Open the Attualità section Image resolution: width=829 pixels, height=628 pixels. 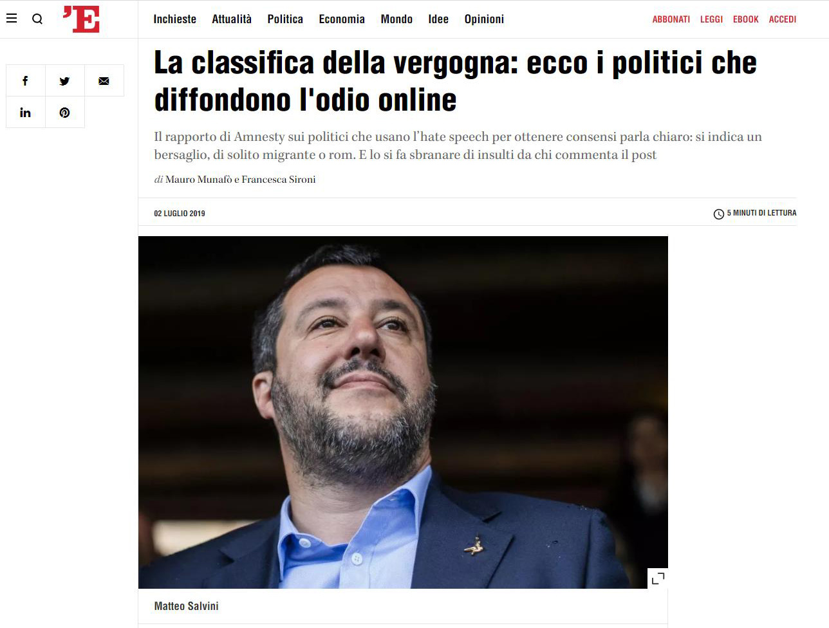(x=232, y=19)
